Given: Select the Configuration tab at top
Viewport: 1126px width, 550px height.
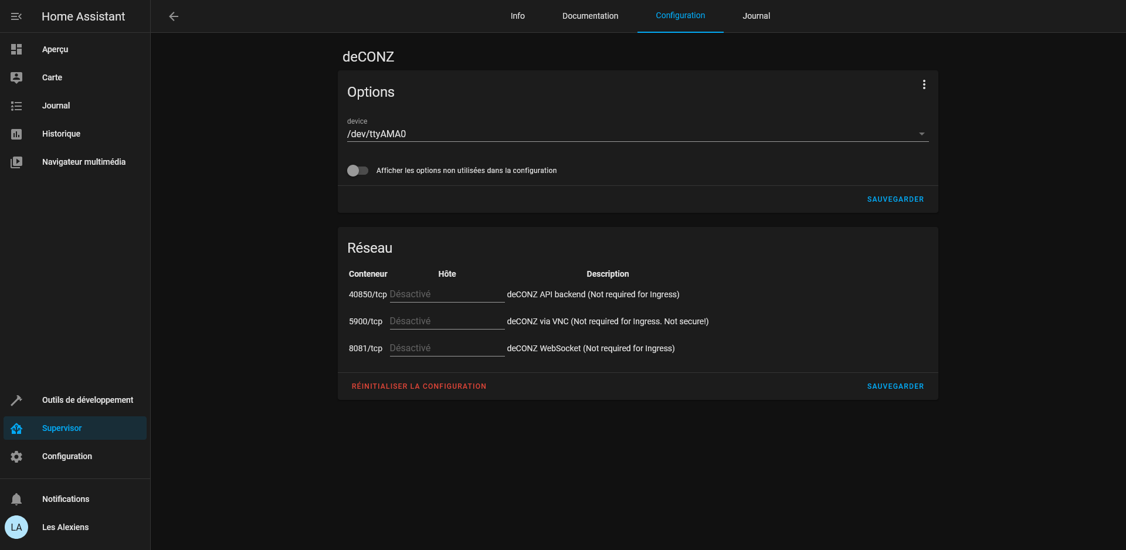Looking at the screenshot, I should 680,16.
